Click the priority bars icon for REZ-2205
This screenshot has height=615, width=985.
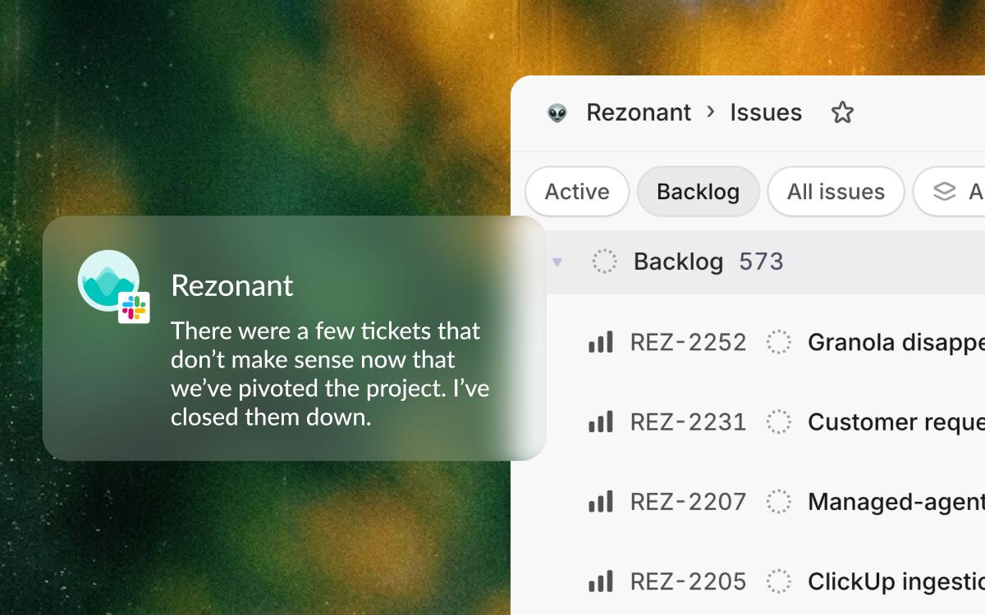tap(601, 581)
